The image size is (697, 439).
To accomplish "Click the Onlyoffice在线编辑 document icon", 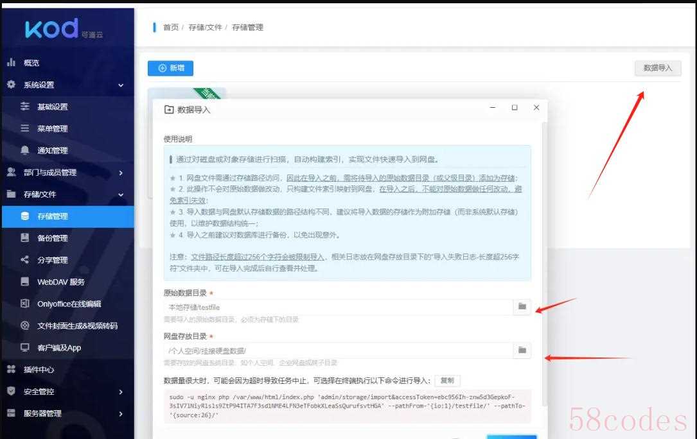I will [x=25, y=304].
